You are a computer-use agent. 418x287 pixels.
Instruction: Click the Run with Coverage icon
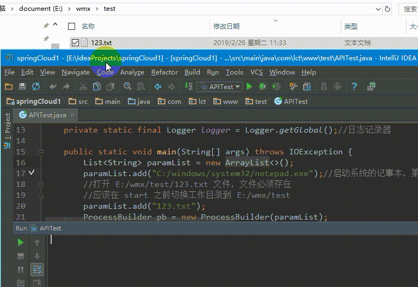coord(276,86)
